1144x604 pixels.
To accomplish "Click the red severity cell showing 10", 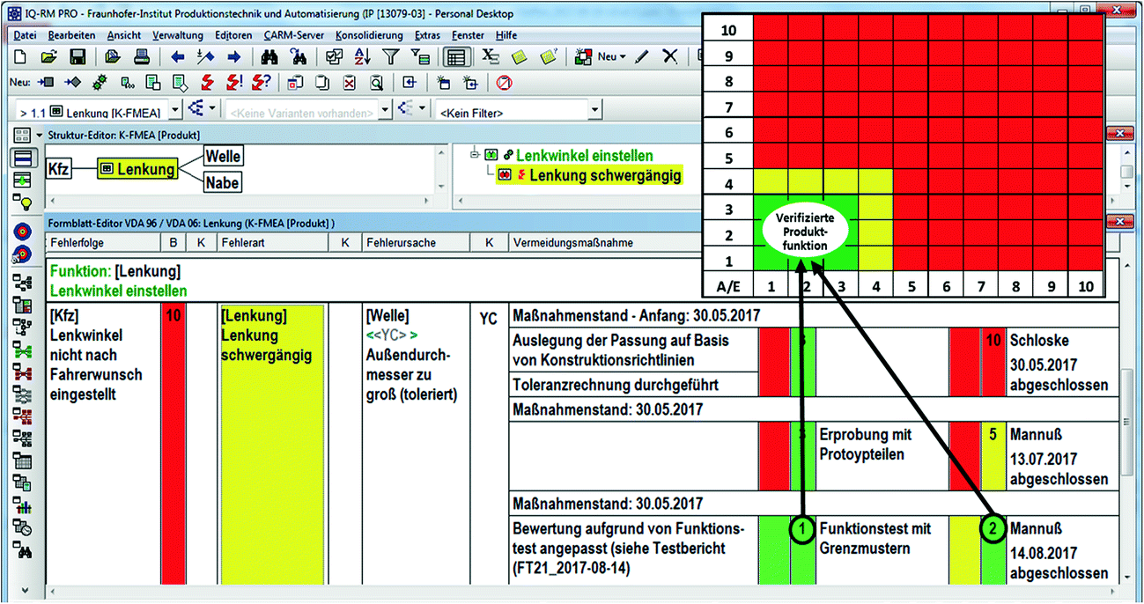I will (x=173, y=440).
